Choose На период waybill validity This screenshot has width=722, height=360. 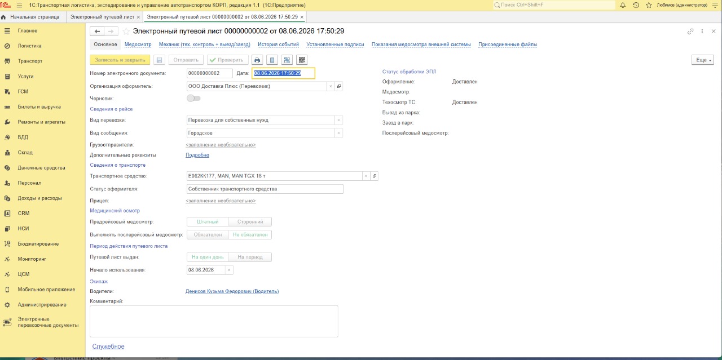(x=250, y=257)
